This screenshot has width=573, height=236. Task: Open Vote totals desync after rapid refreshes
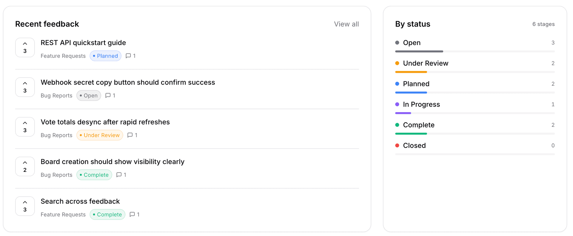point(105,122)
